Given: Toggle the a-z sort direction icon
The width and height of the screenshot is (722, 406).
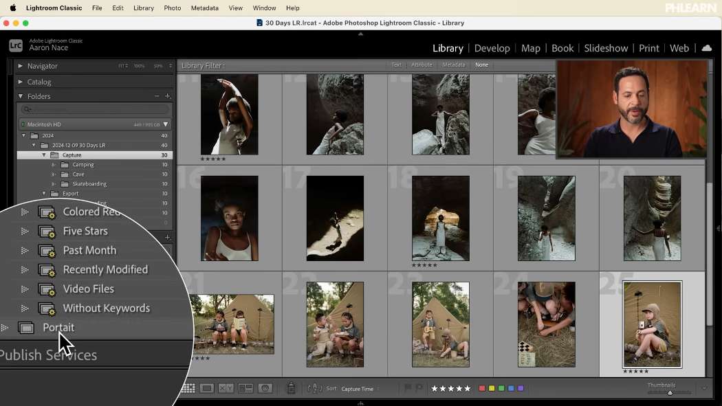Looking at the screenshot, I should (x=314, y=389).
